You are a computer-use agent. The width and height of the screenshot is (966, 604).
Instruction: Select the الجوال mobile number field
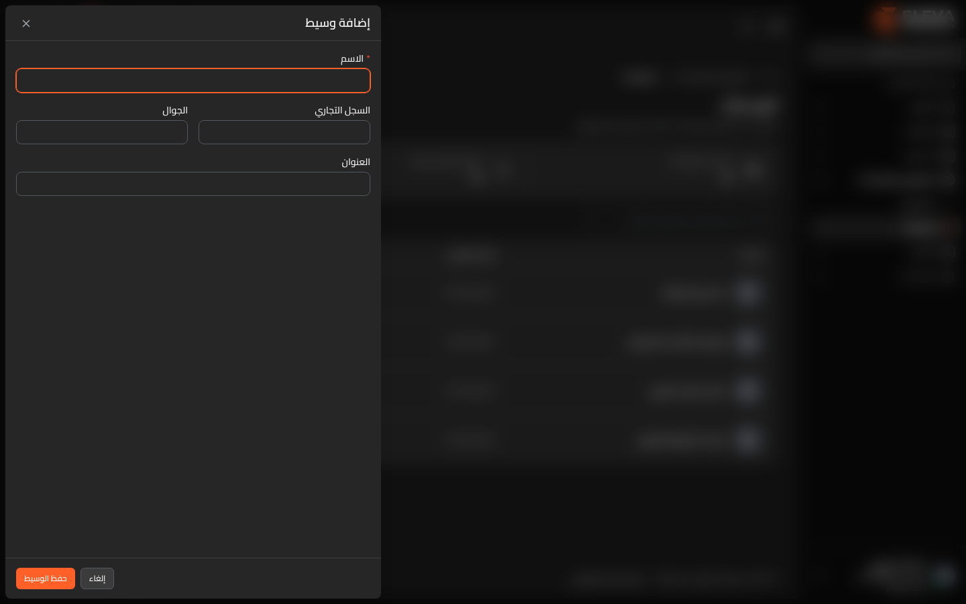point(102,132)
